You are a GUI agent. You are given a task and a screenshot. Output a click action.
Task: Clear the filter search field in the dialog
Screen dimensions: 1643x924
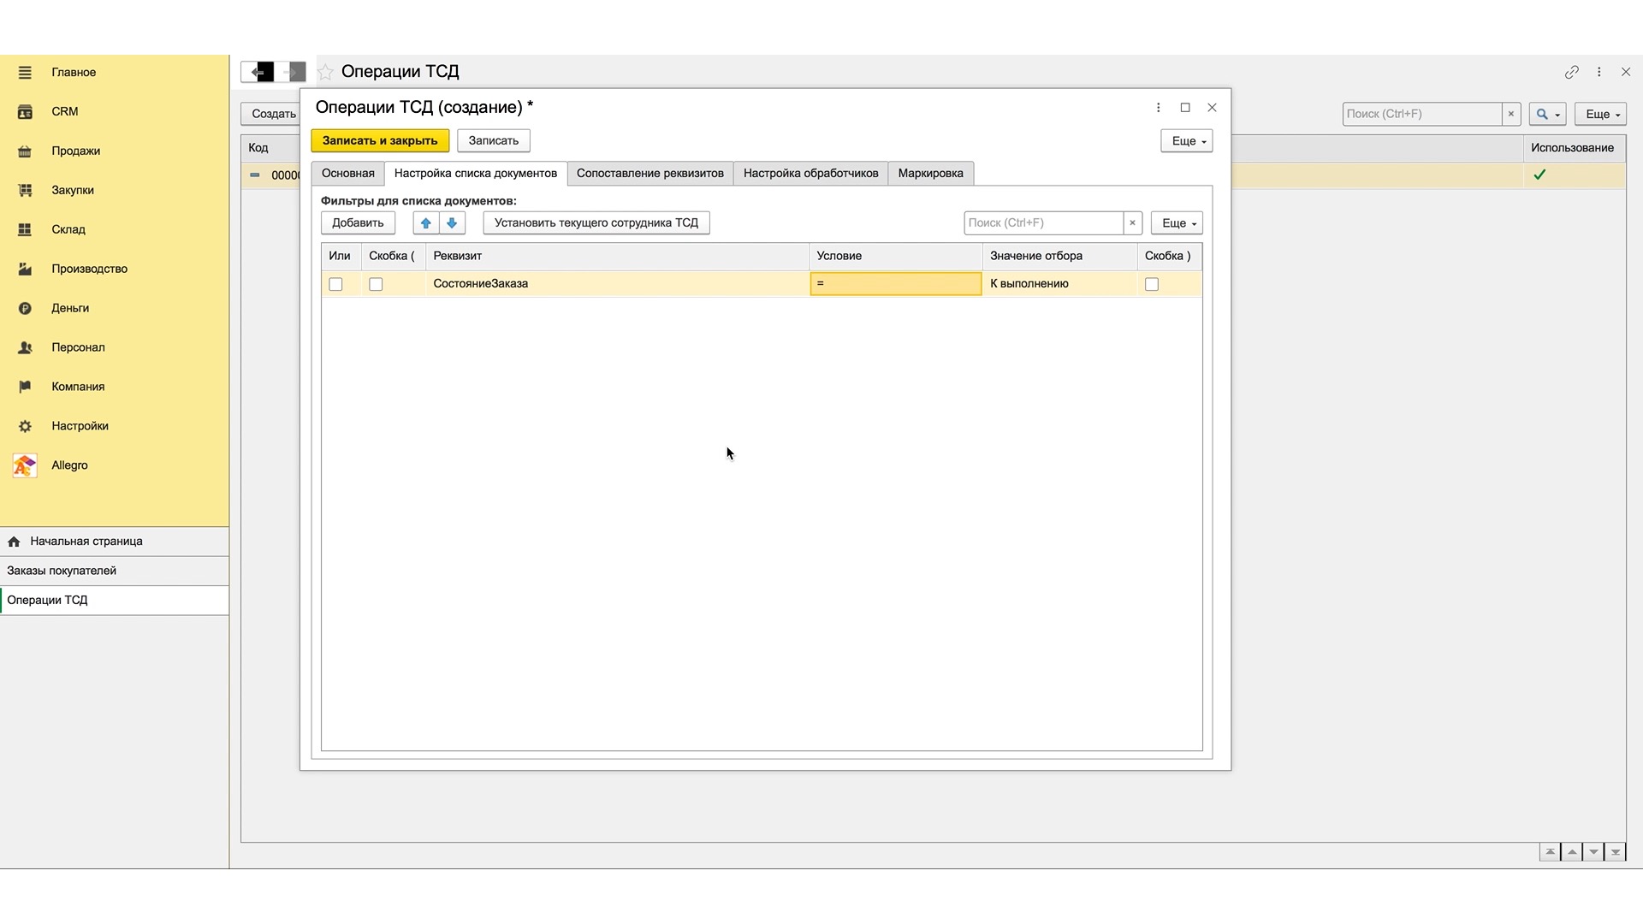[1133, 223]
